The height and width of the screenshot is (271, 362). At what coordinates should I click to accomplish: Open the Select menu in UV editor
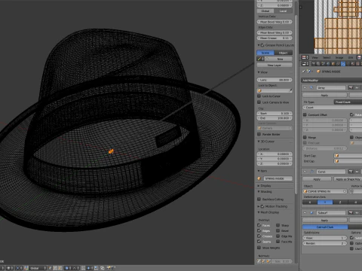tap(327, 57)
